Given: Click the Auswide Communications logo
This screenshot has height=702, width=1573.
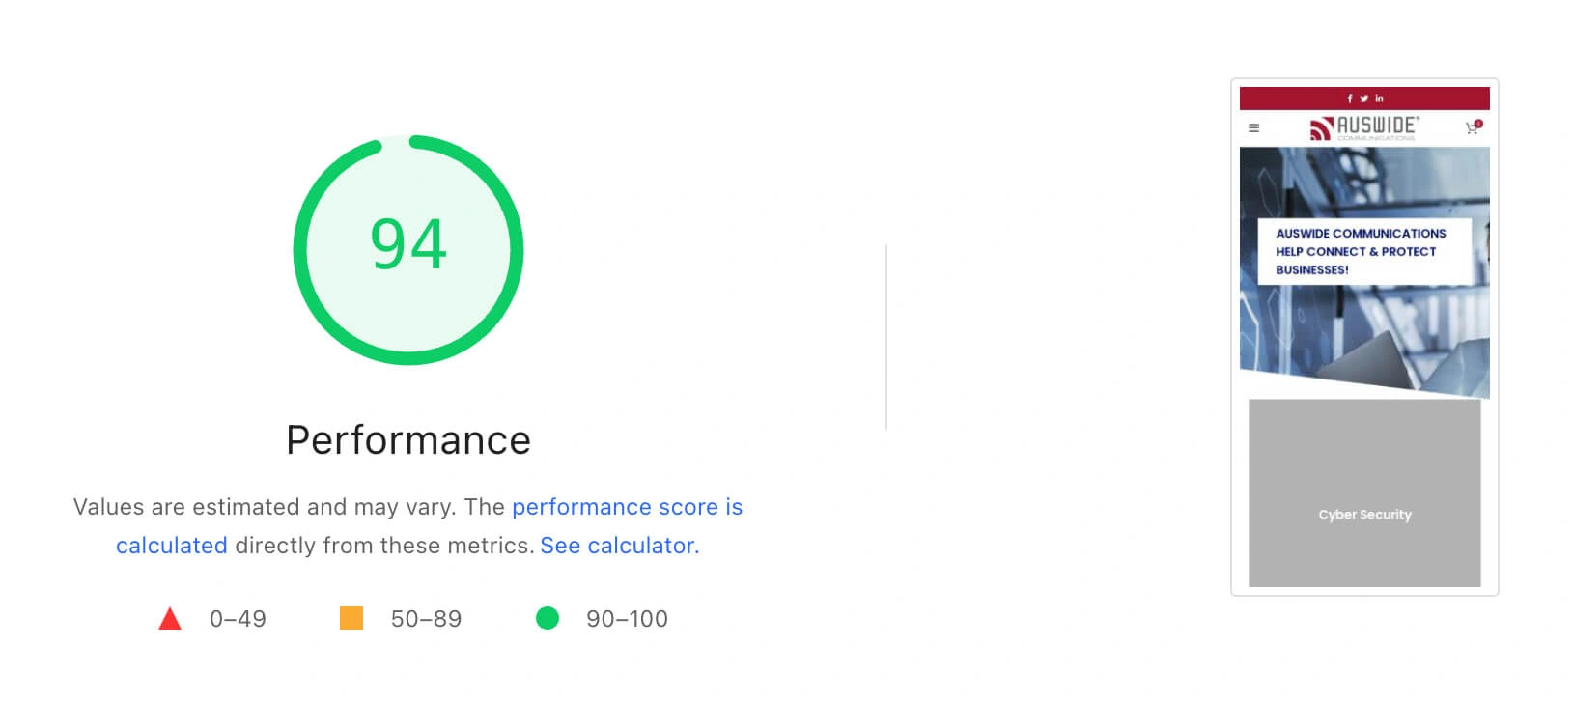Looking at the screenshot, I should tap(1362, 128).
